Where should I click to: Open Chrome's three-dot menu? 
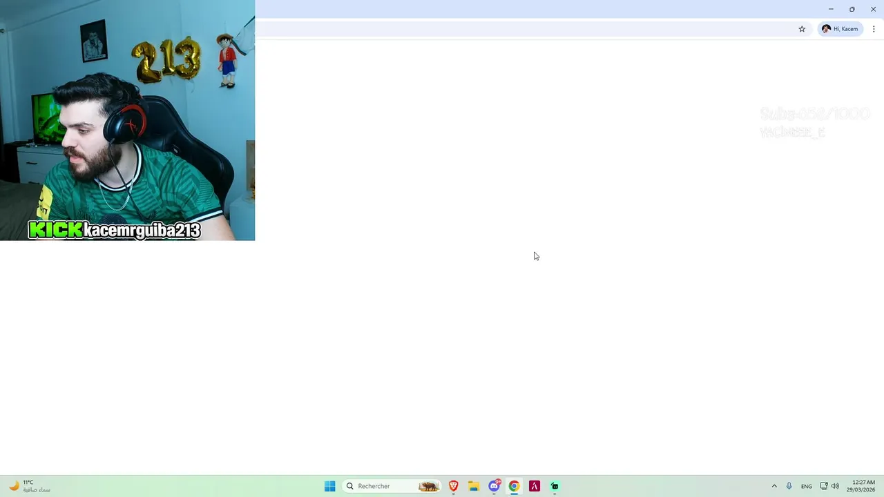tap(874, 29)
